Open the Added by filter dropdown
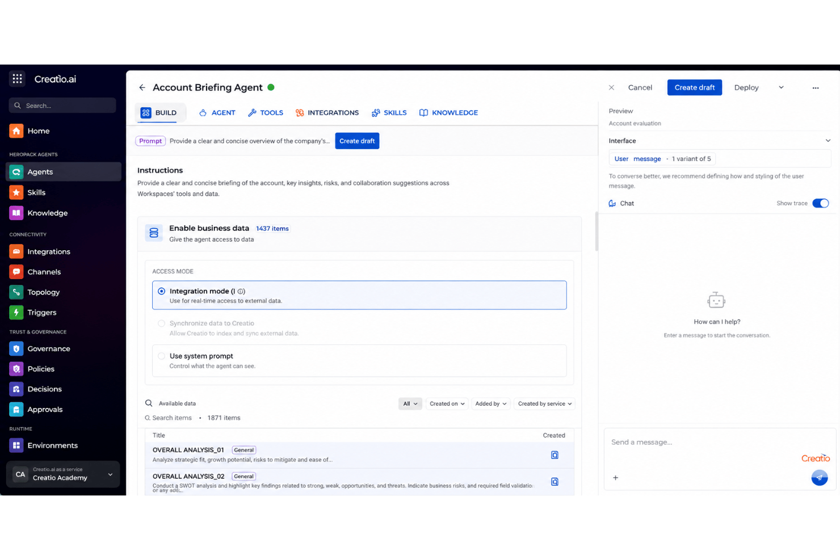The height and width of the screenshot is (560, 840). click(x=490, y=404)
